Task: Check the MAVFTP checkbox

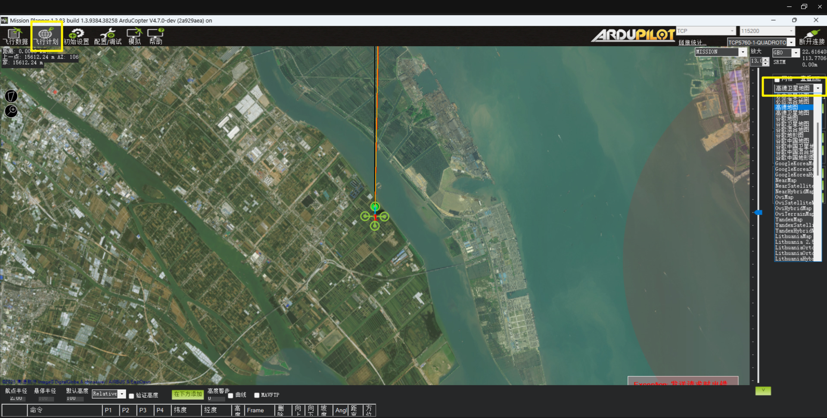Action: [257, 395]
